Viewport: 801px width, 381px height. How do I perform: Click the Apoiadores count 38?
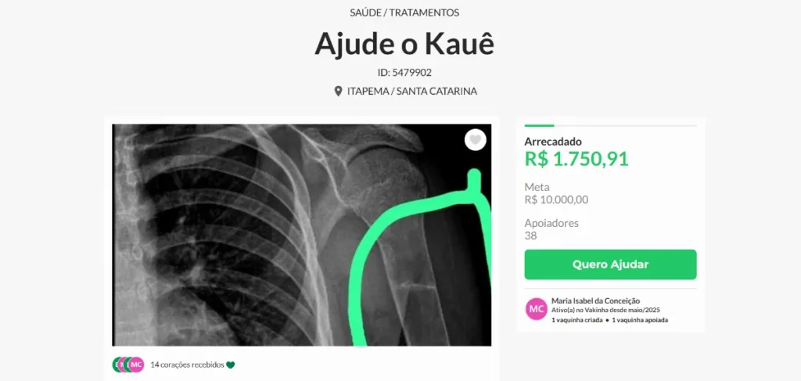[531, 236]
